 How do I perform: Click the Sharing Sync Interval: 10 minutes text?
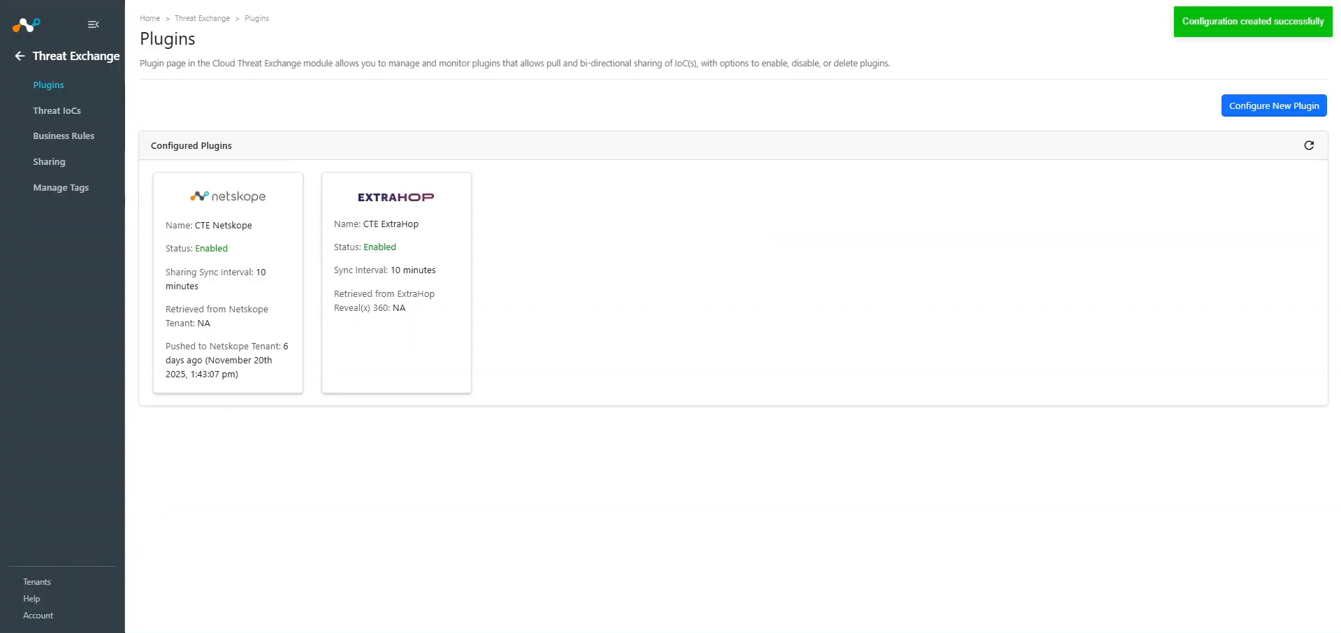tap(216, 279)
